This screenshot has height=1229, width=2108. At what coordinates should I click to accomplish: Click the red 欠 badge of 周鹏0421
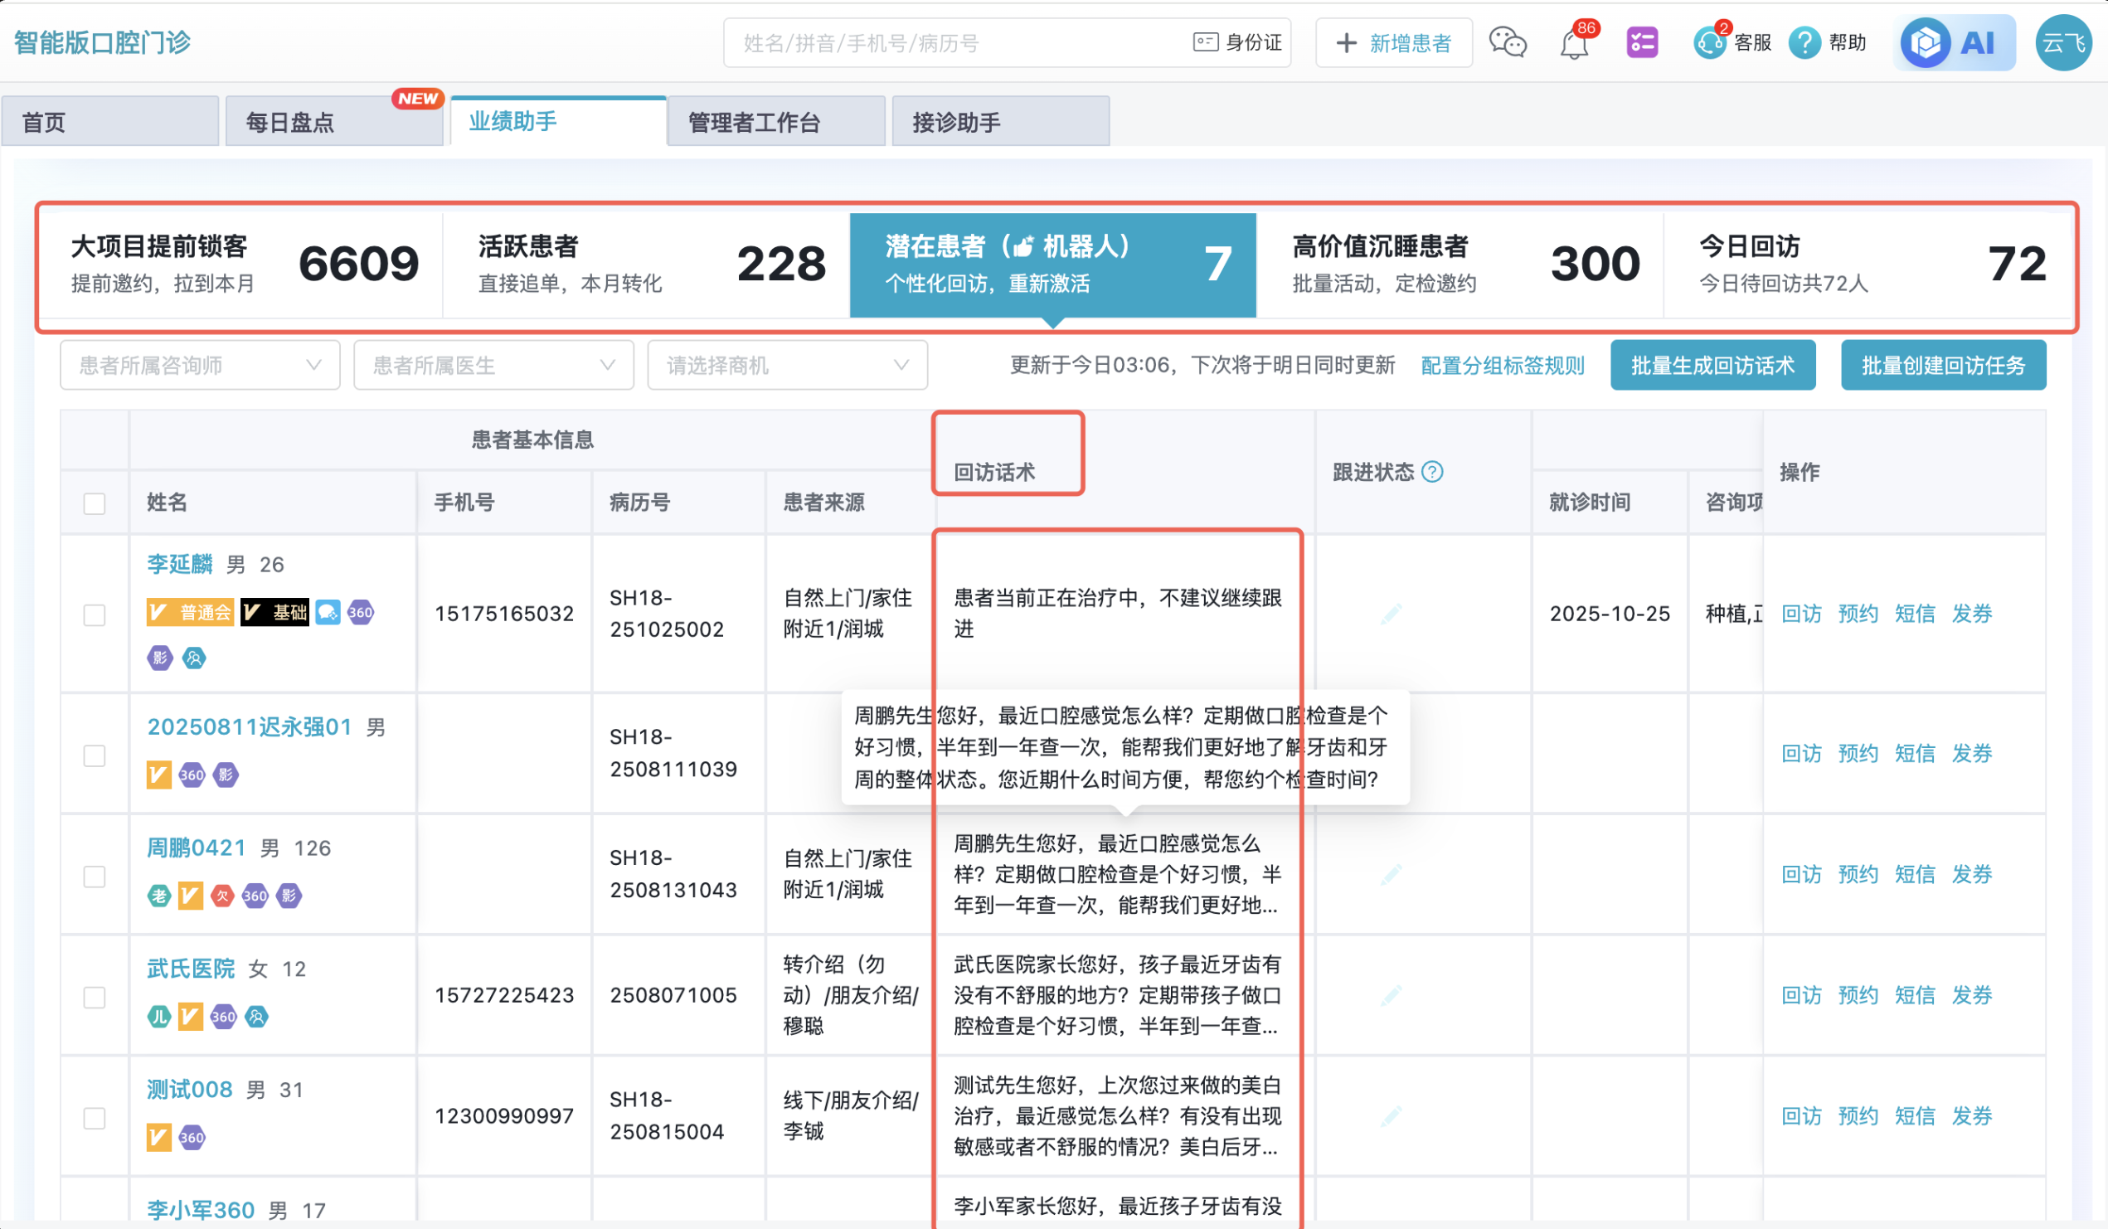(x=221, y=896)
